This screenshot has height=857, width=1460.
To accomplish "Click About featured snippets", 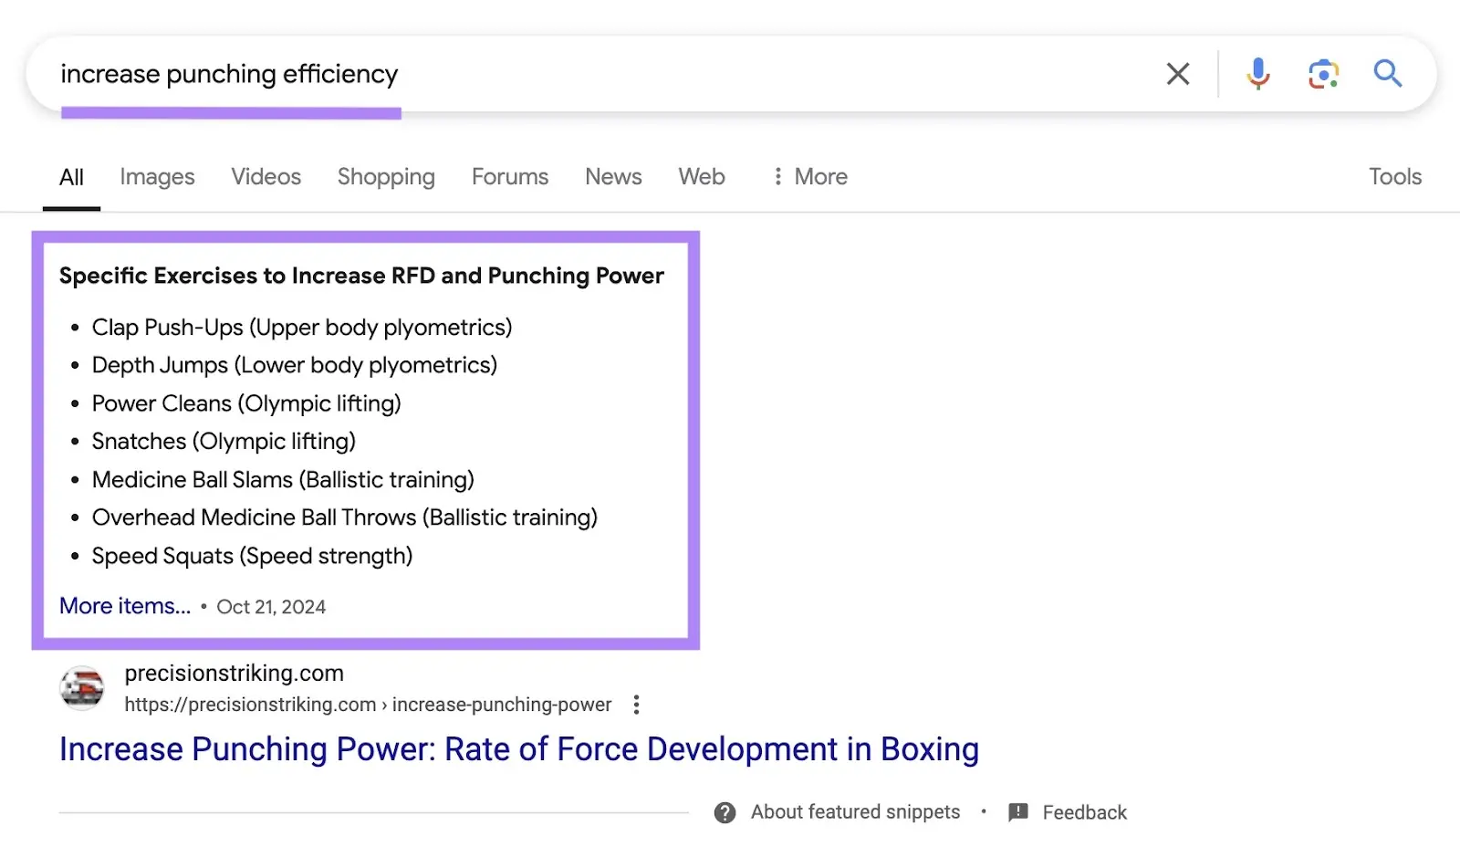I will tap(854, 811).
